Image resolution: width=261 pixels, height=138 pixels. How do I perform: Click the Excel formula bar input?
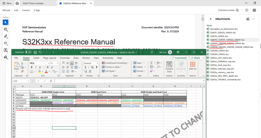(x=129, y=81)
